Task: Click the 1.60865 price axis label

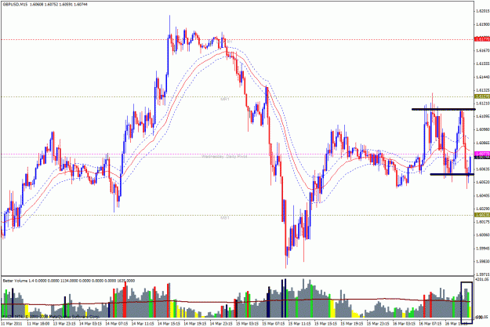Action: click(482, 143)
